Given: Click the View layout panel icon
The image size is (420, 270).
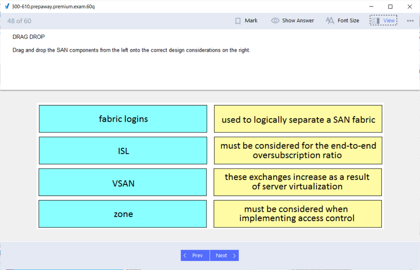Looking at the screenshot, I should pyautogui.click(x=375, y=20).
